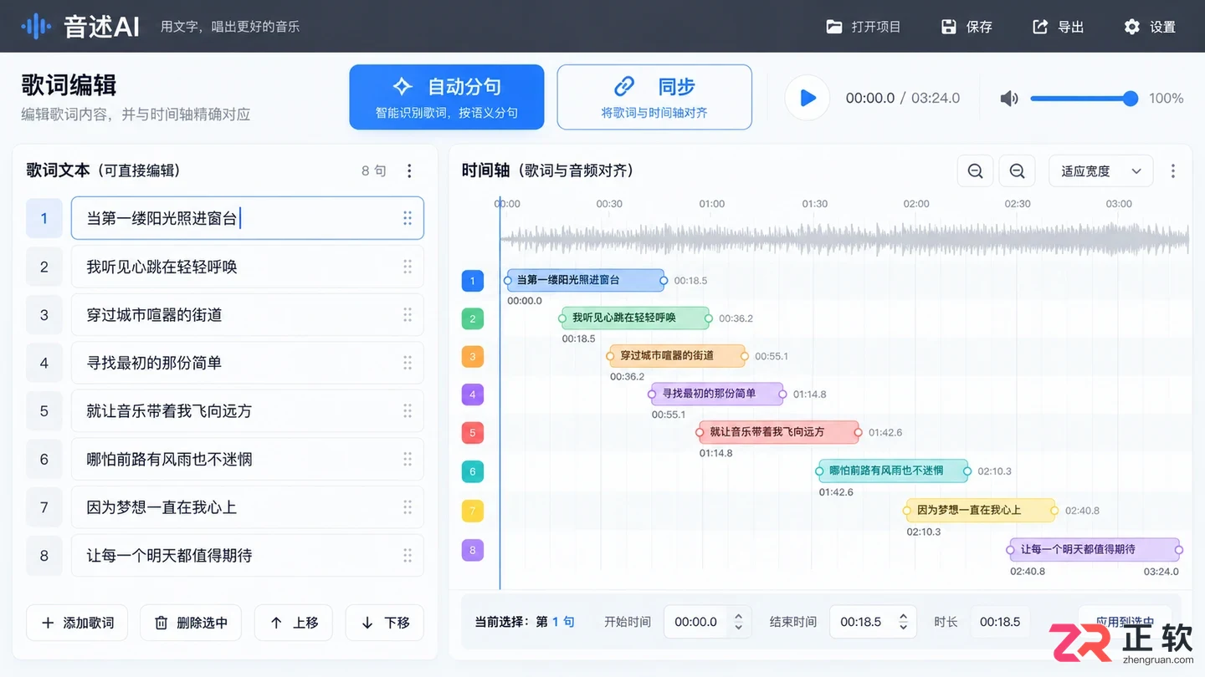Step the 开始时间 value spinner
The height and width of the screenshot is (677, 1205).
pos(738,622)
